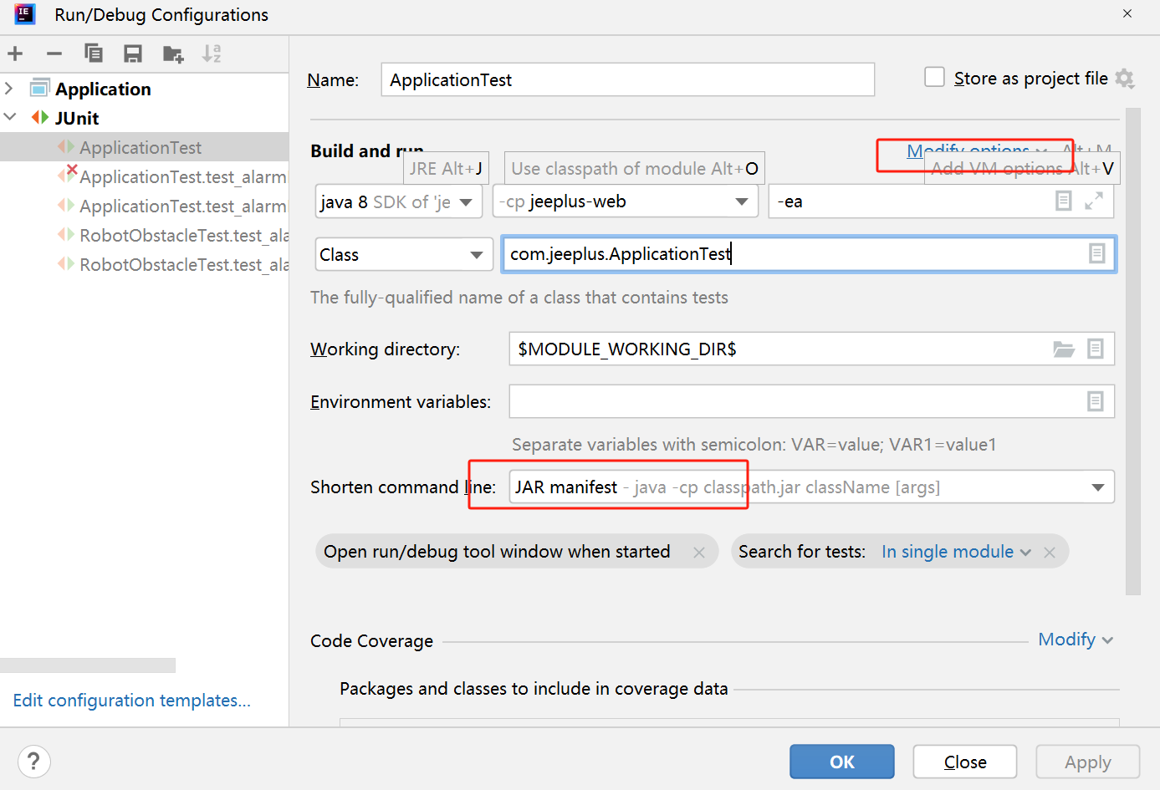Click the settings panel vertical scrollbar
Viewport: 1160px width, 790px height.
[1133, 351]
